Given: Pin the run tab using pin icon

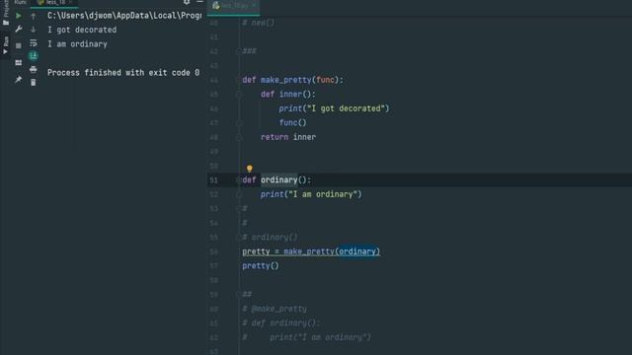Looking at the screenshot, I should pos(19,80).
